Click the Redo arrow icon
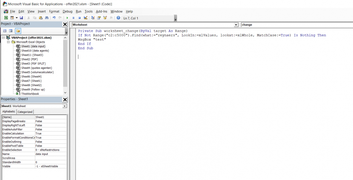Image resolution: width=353 pixels, height=180 pixels. click(60, 18)
